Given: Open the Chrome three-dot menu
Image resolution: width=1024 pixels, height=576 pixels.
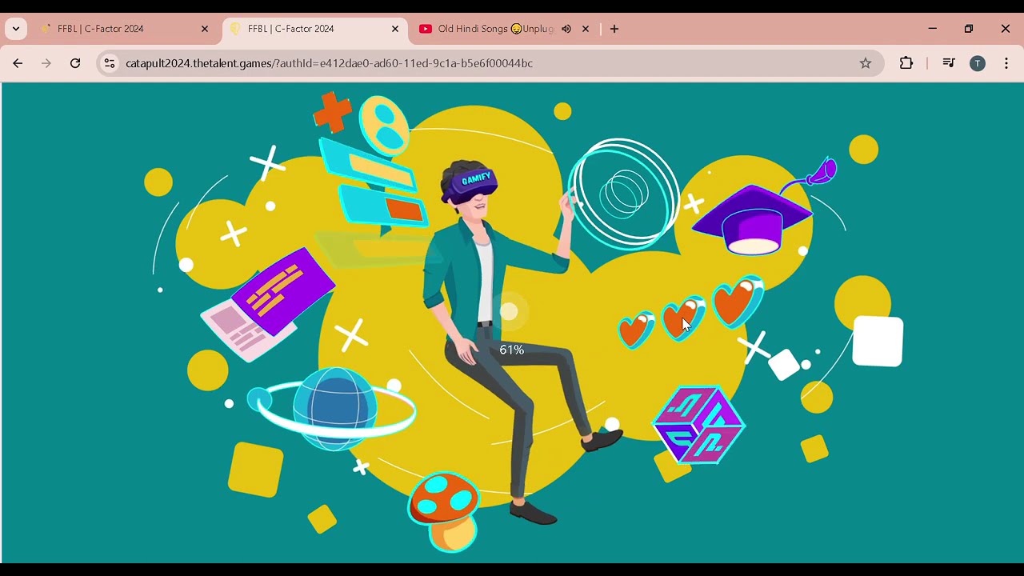Looking at the screenshot, I should point(1006,63).
